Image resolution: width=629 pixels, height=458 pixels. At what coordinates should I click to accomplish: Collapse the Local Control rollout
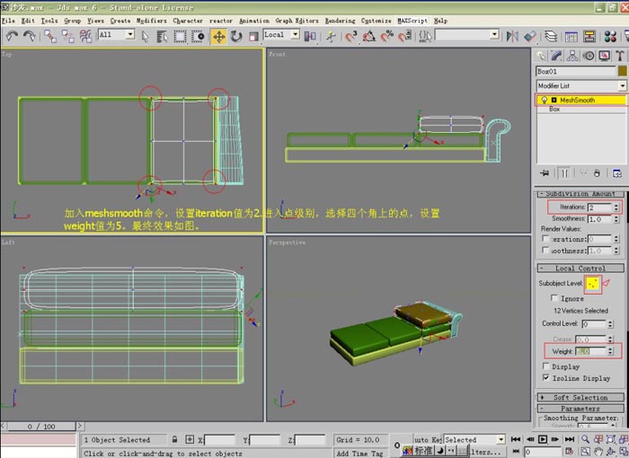[x=580, y=269]
